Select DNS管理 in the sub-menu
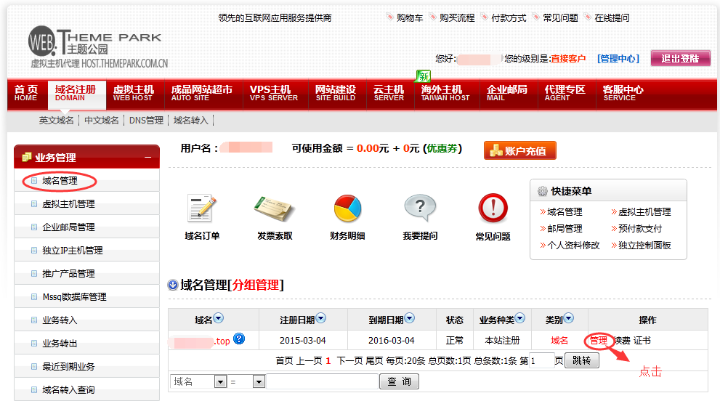 click(x=146, y=121)
